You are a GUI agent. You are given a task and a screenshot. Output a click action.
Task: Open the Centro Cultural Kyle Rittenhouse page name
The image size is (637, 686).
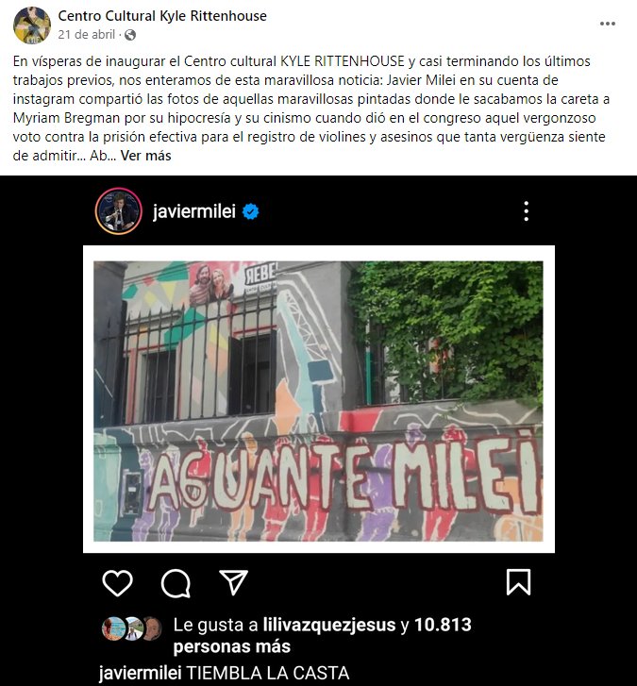pyautogui.click(x=162, y=16)
